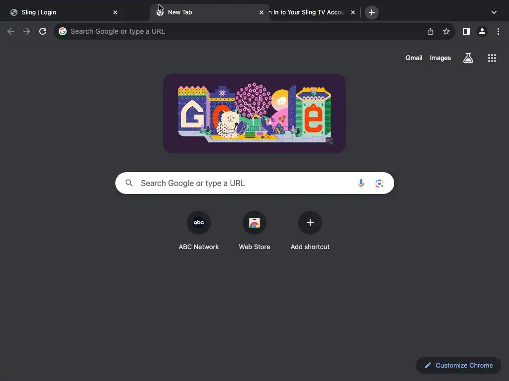Add shortcut using the plus tile
The height and width of the screenshot is (381, 509).
click(x=310, y=231)
